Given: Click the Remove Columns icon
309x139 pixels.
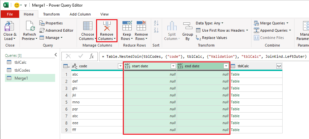Looking at the screenshot, I should tap(107, 26).
